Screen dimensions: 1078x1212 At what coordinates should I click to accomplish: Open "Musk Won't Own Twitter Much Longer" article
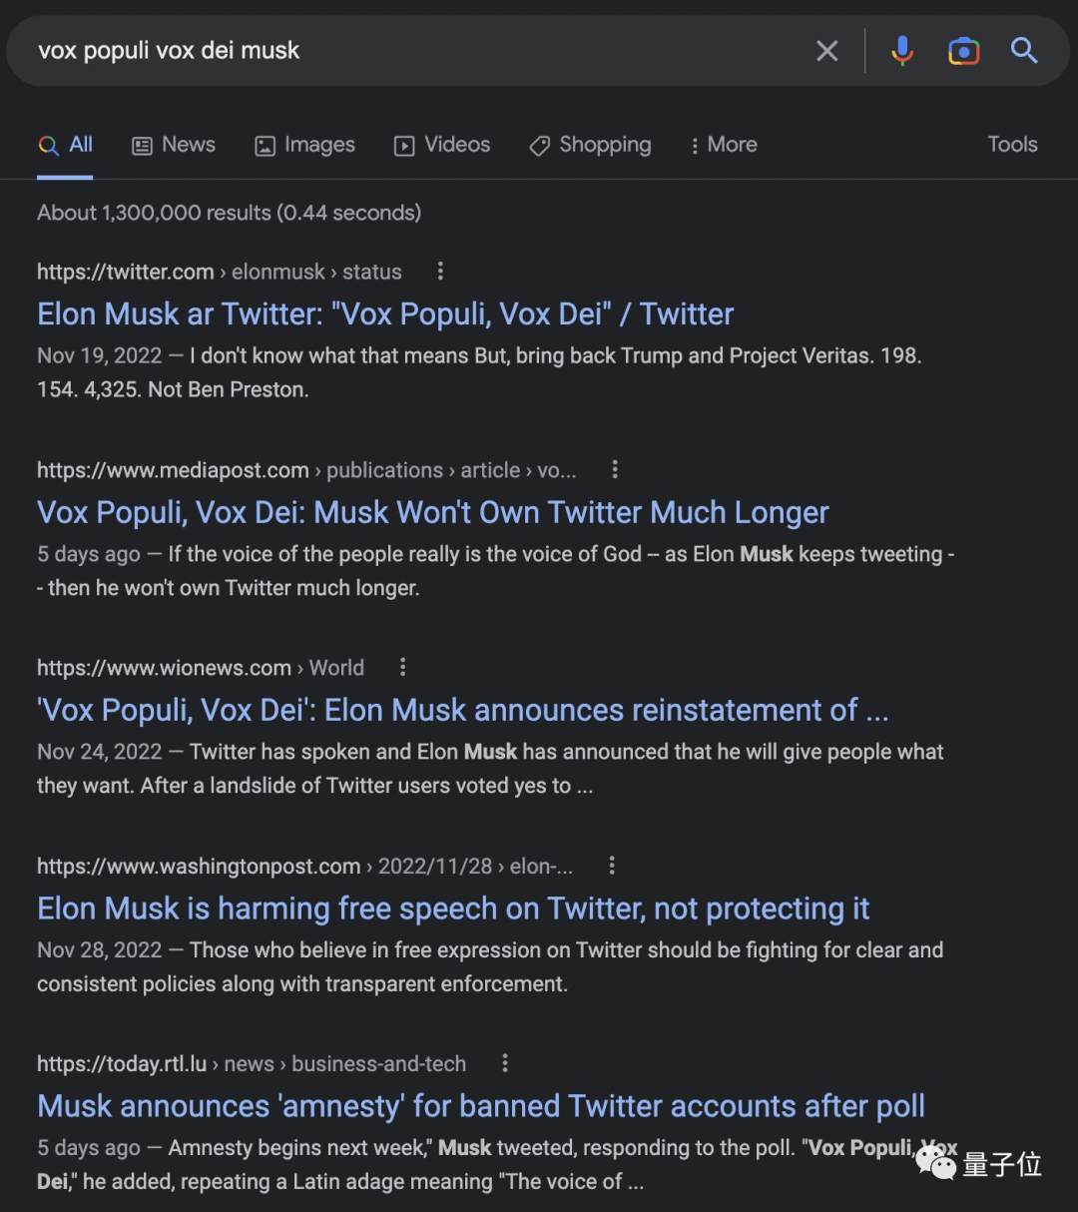pyautogui.click(x=433, y=513)
